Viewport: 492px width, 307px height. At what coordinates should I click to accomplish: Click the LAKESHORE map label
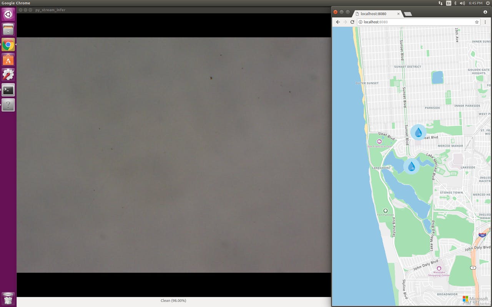tap(381, 168)
